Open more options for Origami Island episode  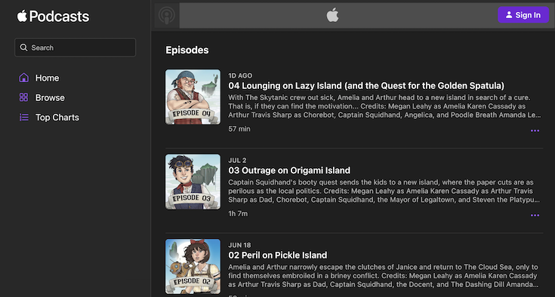[535, 216]
